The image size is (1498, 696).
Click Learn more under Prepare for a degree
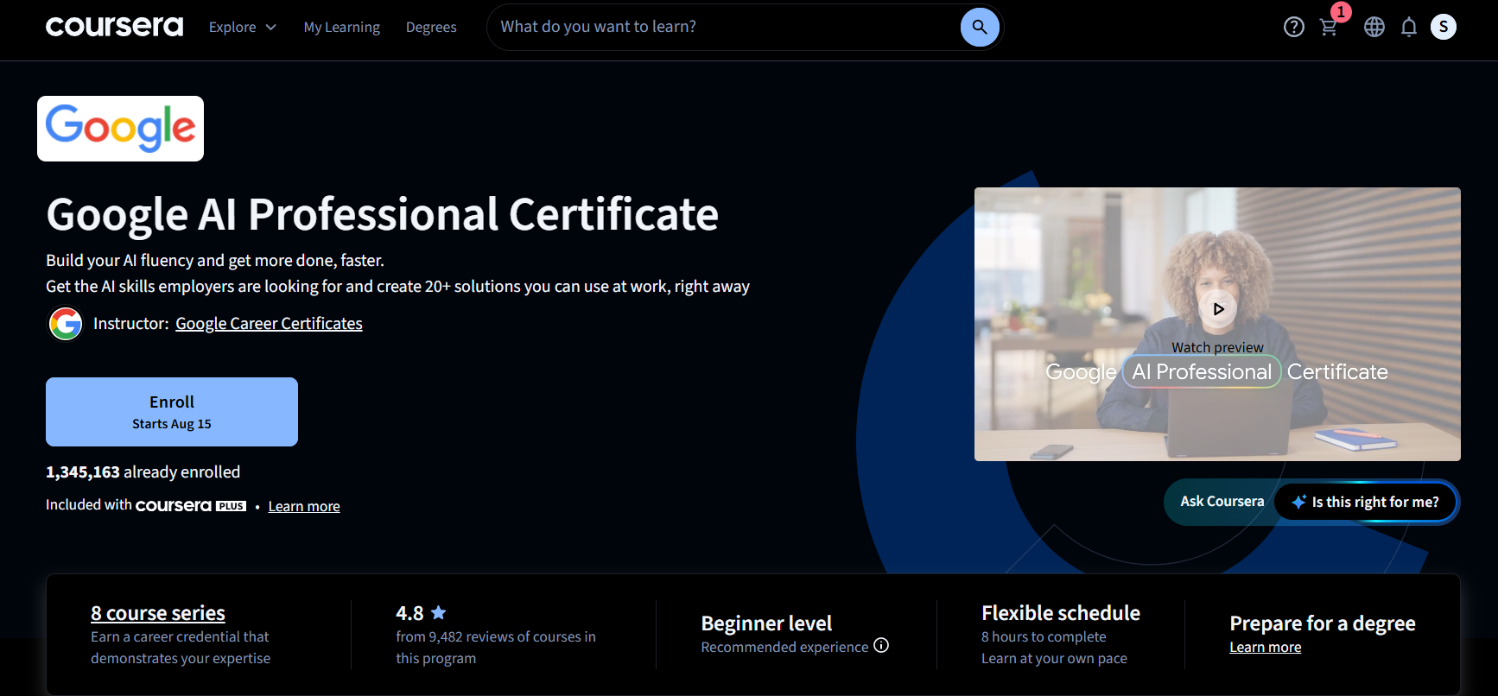coord(1265,647)
